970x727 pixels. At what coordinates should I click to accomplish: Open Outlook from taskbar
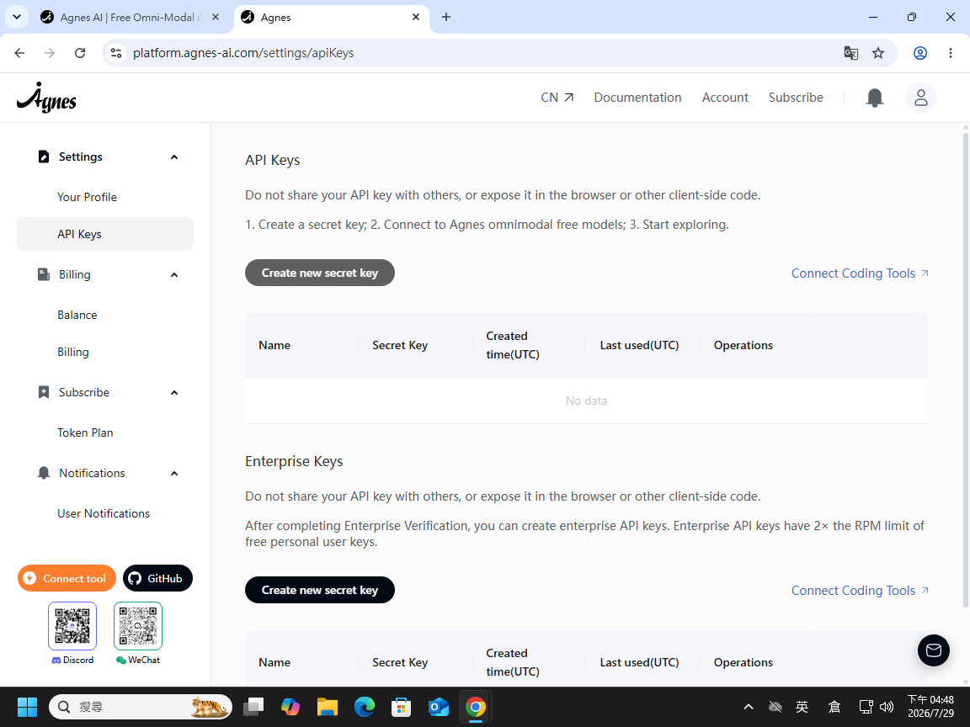(x=439, y=707)
